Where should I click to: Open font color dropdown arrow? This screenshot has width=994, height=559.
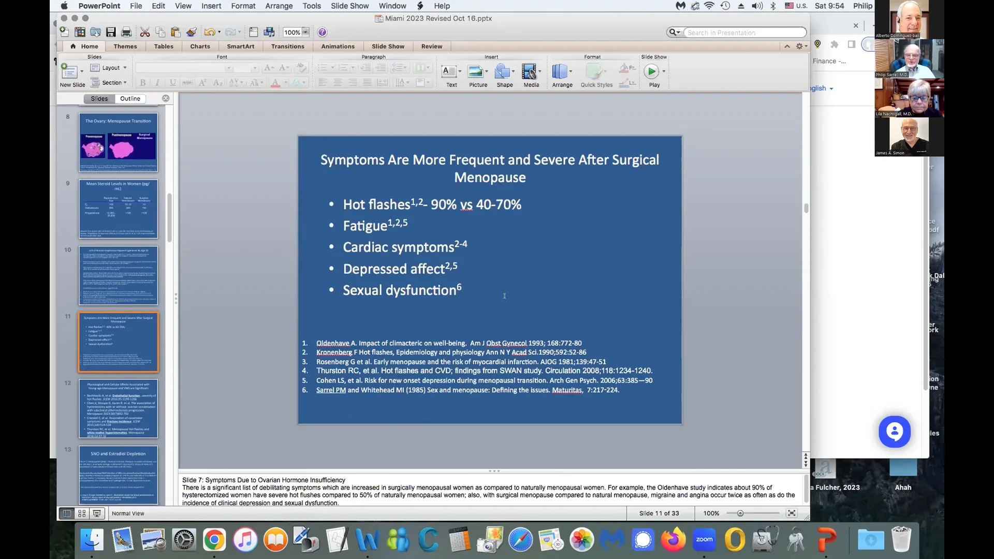285,83
